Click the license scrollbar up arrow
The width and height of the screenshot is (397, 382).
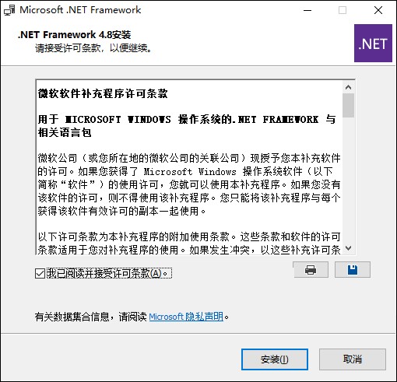[x=349, y=87]
